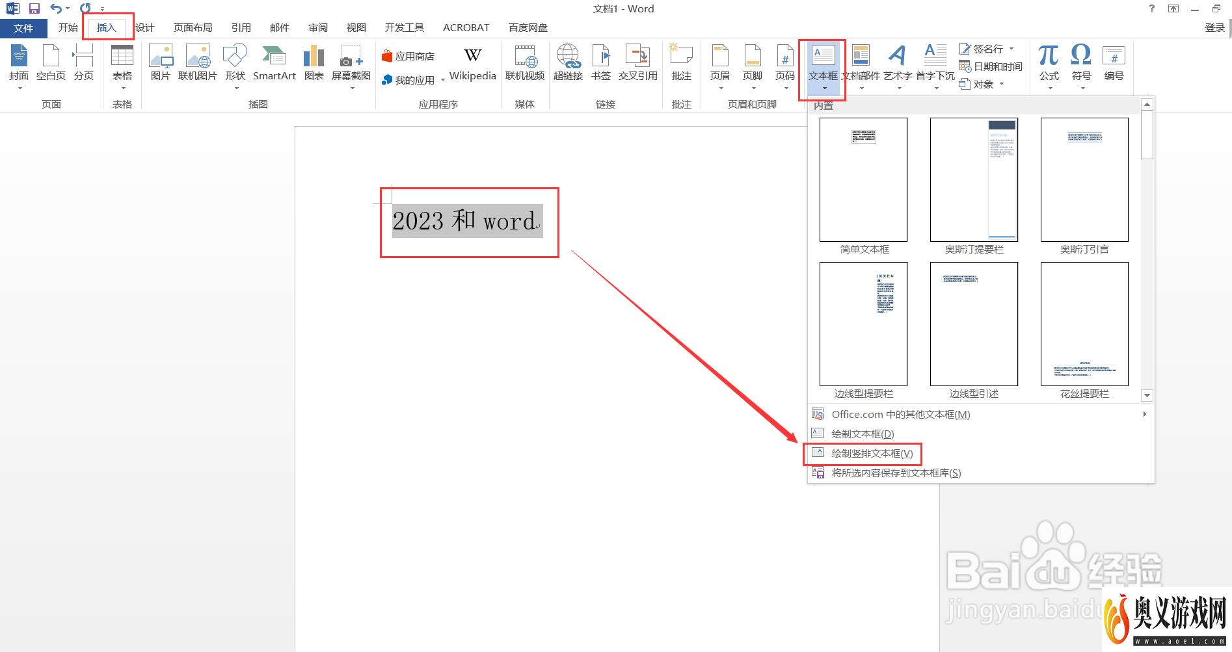This screenshot has width=1232, height=652.
Task: Open the References (引用) tab
Action: click(x=241, y=27)
